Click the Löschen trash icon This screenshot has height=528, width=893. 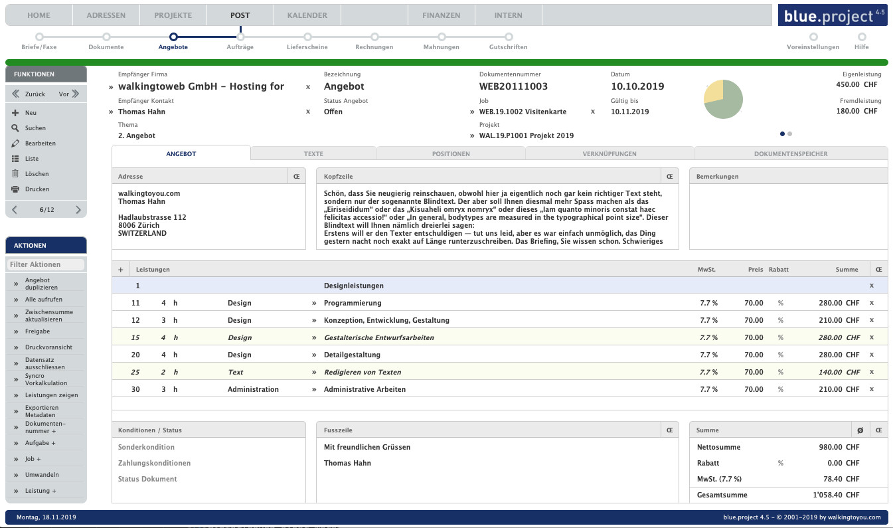pyautogui.click(x=15, y=174)
